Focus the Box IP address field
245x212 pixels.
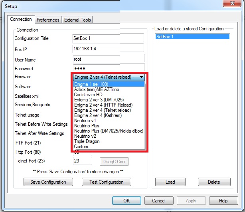pos(108,48)
